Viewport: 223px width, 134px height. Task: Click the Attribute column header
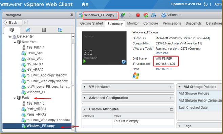97,116
